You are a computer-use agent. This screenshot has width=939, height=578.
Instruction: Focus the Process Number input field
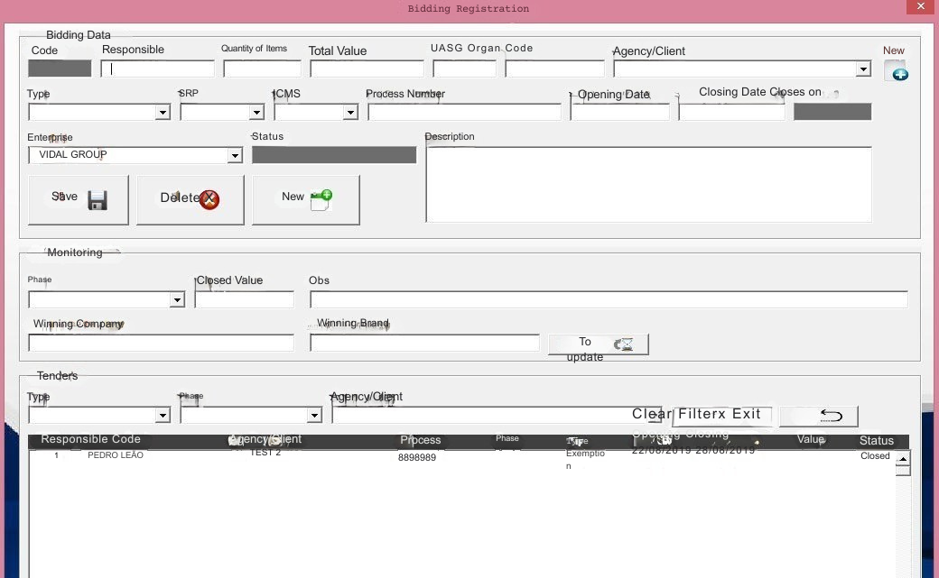pyautogui.click(x=464, y=113)
